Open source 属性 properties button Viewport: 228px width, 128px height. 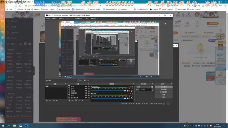click(x=80, y=80)
